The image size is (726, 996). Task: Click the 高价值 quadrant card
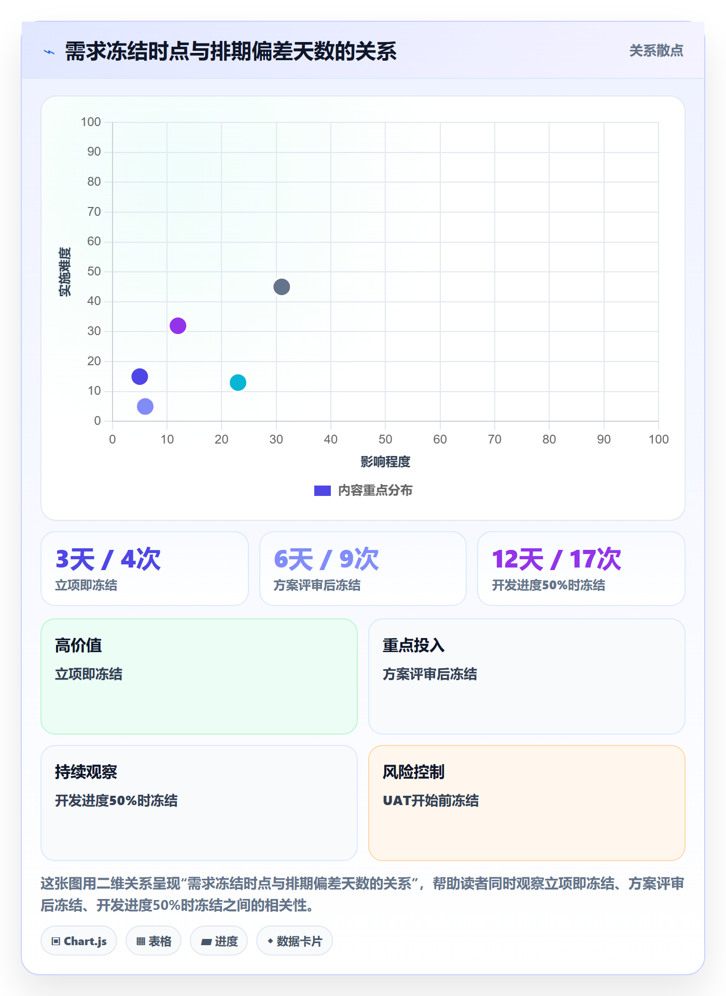click(199, 676)
